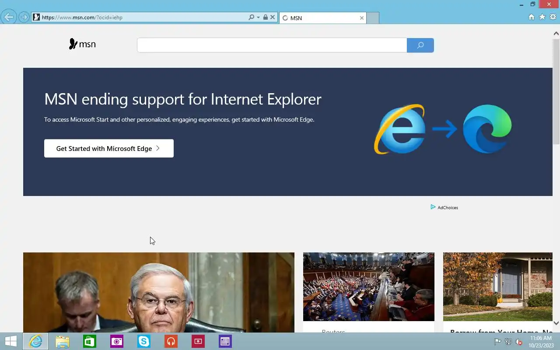Click the URL text in the address bar
Screen dimensions: 560x350
(x=82, y=17)
